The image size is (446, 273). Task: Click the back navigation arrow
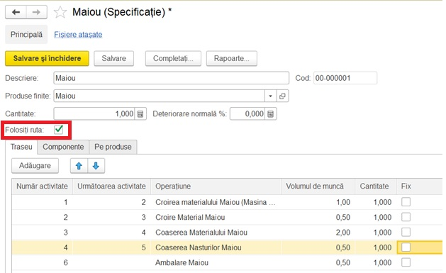[x=16, y=12]
